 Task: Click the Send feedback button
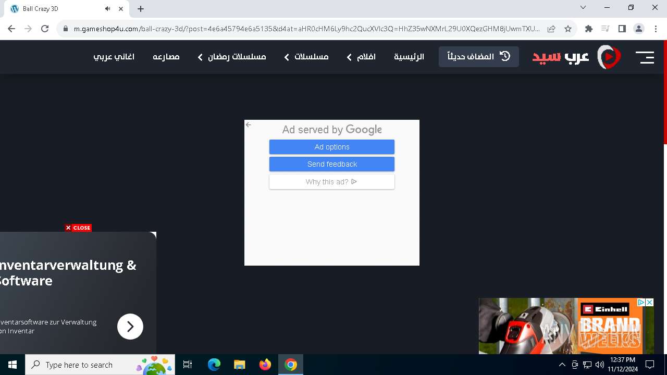332,164
